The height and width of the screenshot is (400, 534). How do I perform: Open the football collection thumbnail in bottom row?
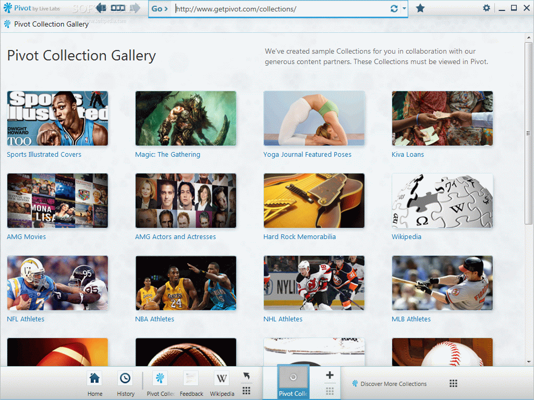[x=57, y=352]
